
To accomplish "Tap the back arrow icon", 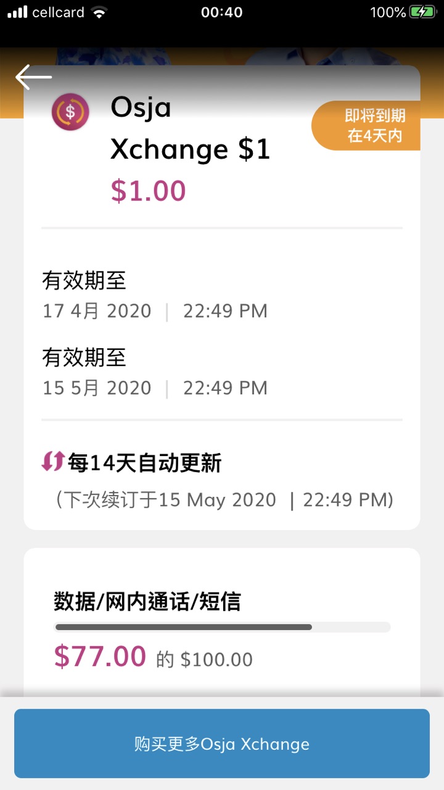I will 33,78.
